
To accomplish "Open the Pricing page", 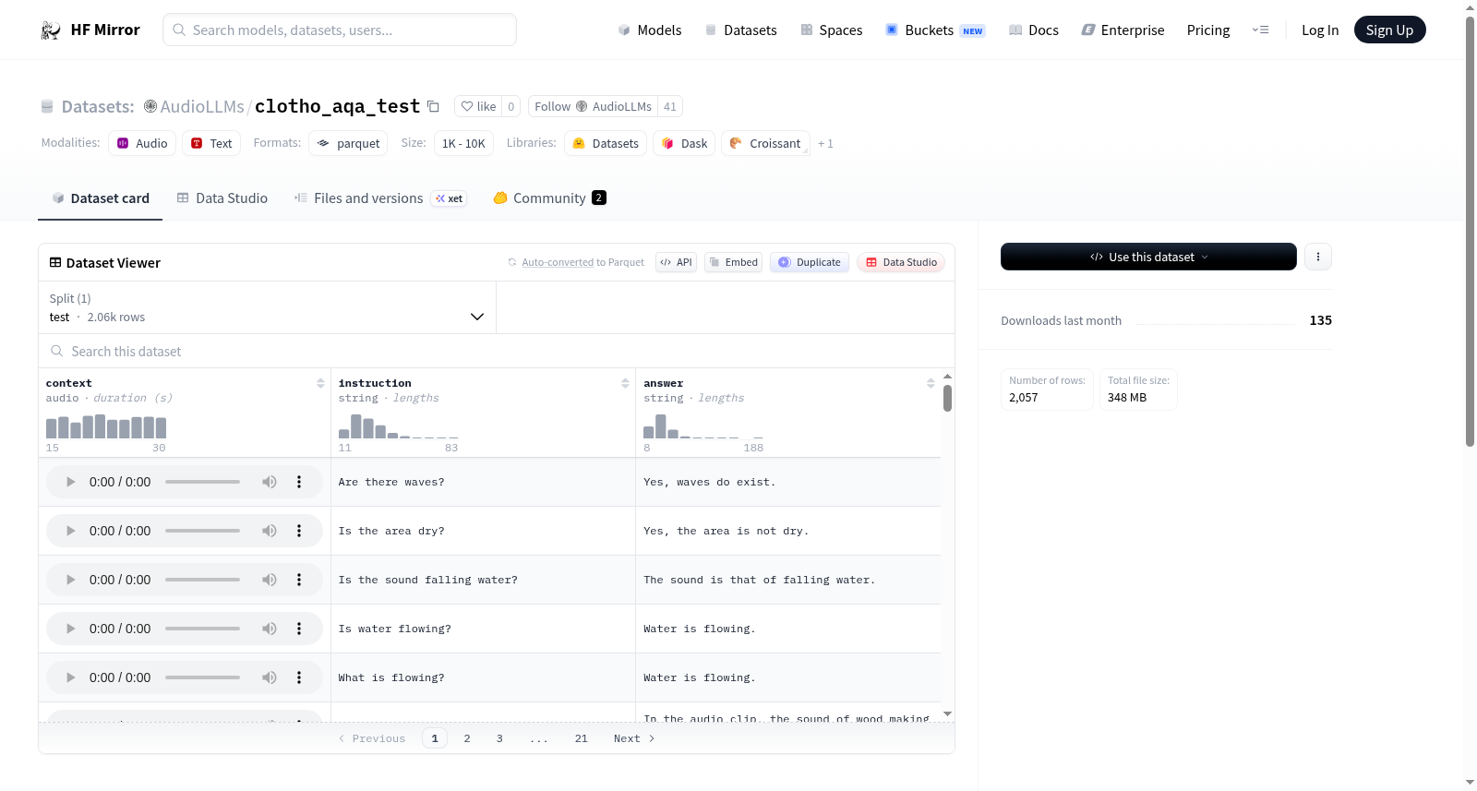I will pos(1208,30).
